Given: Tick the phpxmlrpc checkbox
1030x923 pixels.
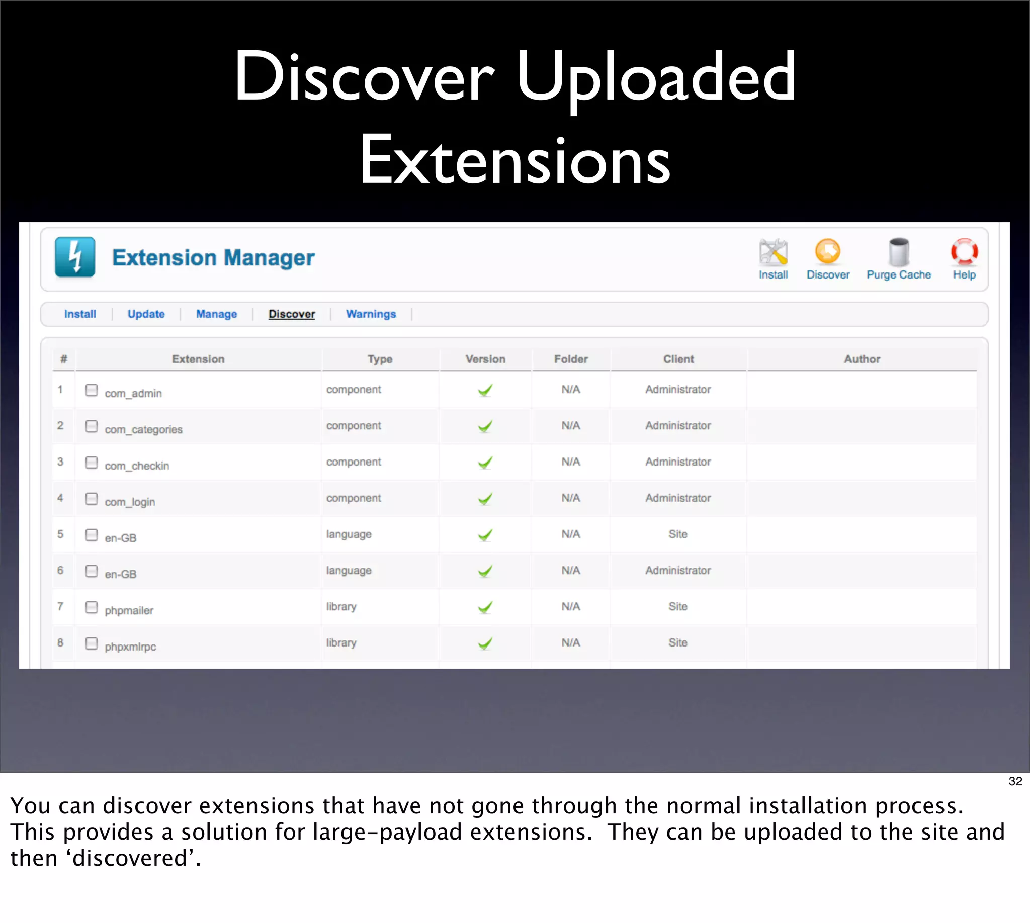Looking at the screenshot, I should pyautogui.click(x=92, y=643).
